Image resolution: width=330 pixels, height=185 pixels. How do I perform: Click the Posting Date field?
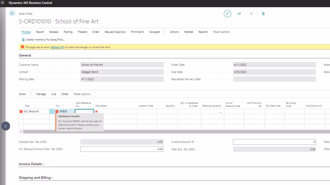[122, 79]
